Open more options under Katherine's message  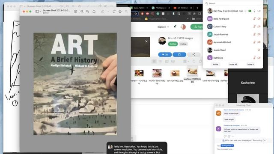(x=233, y=136)
